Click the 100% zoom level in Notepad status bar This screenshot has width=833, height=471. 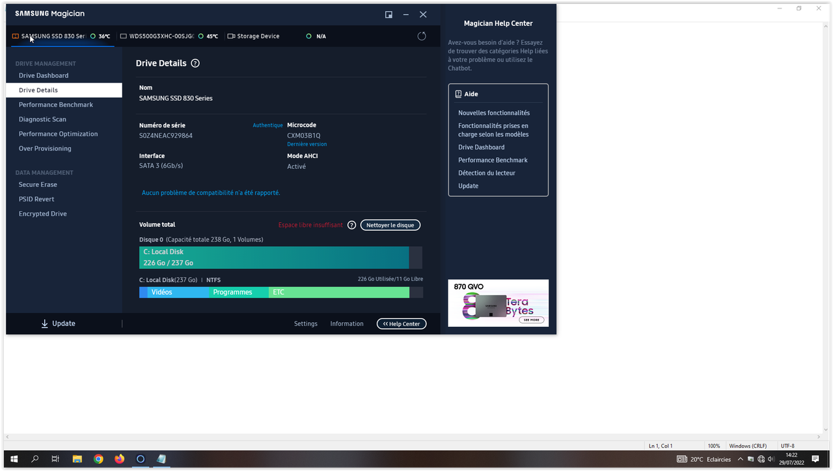click(x=714, y=446)
